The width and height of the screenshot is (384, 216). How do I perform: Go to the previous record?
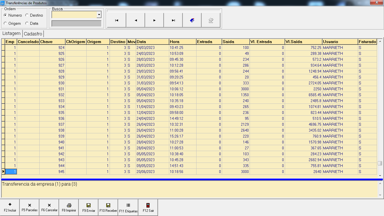[135, 20]
